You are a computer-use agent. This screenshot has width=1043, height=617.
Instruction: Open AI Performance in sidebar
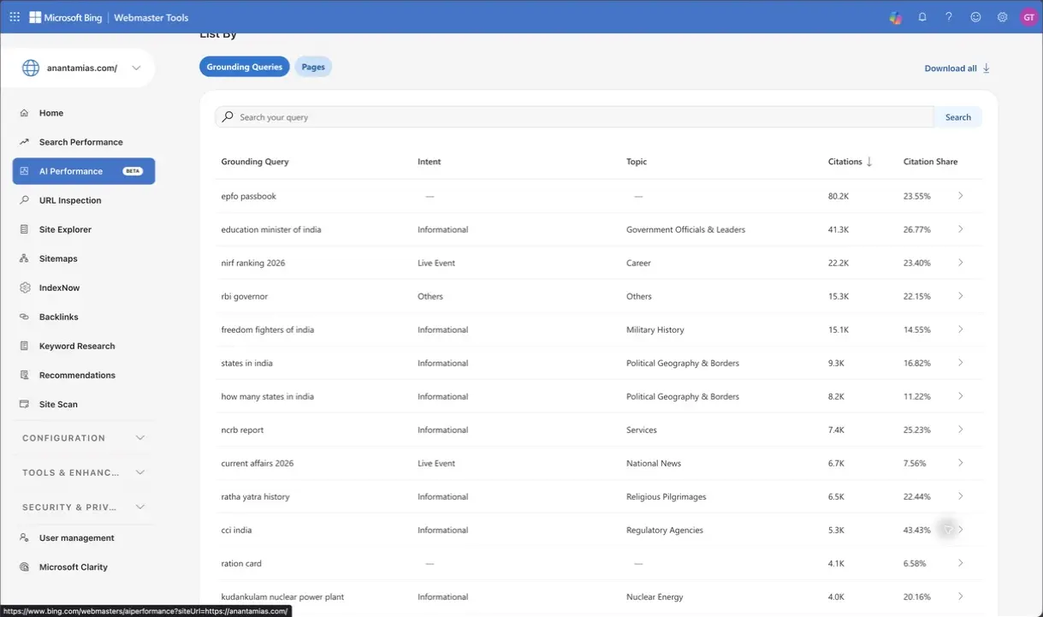84,171
